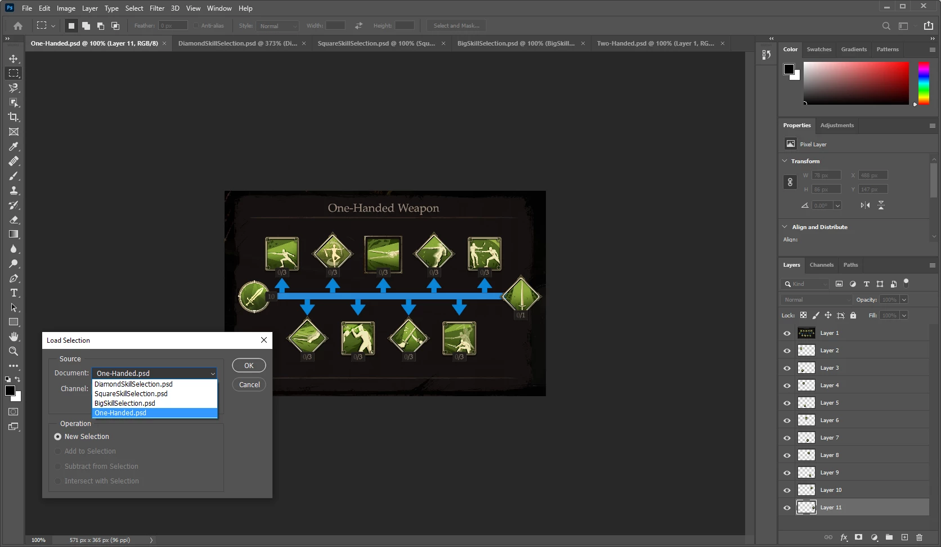Viewport: 941px width, 547px height.
Task: Select the Dodge tool
Action: [x=14, y=263]
